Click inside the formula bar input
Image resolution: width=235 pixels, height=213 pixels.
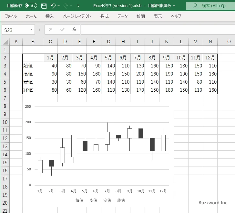[x=158, y=30]
